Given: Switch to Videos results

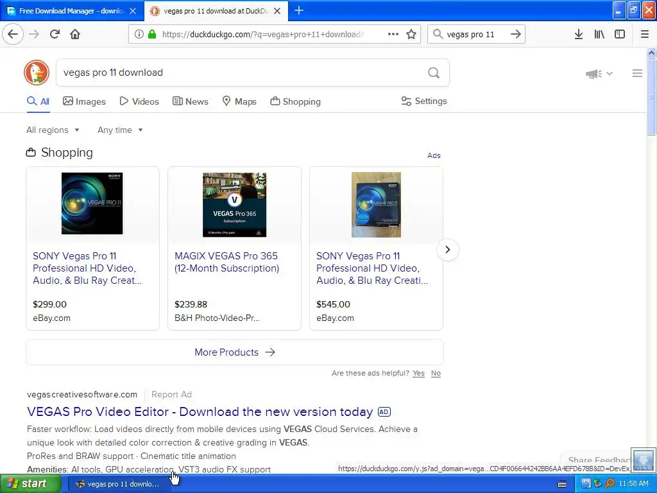Looking at the screenshot, I should point(139,101).
